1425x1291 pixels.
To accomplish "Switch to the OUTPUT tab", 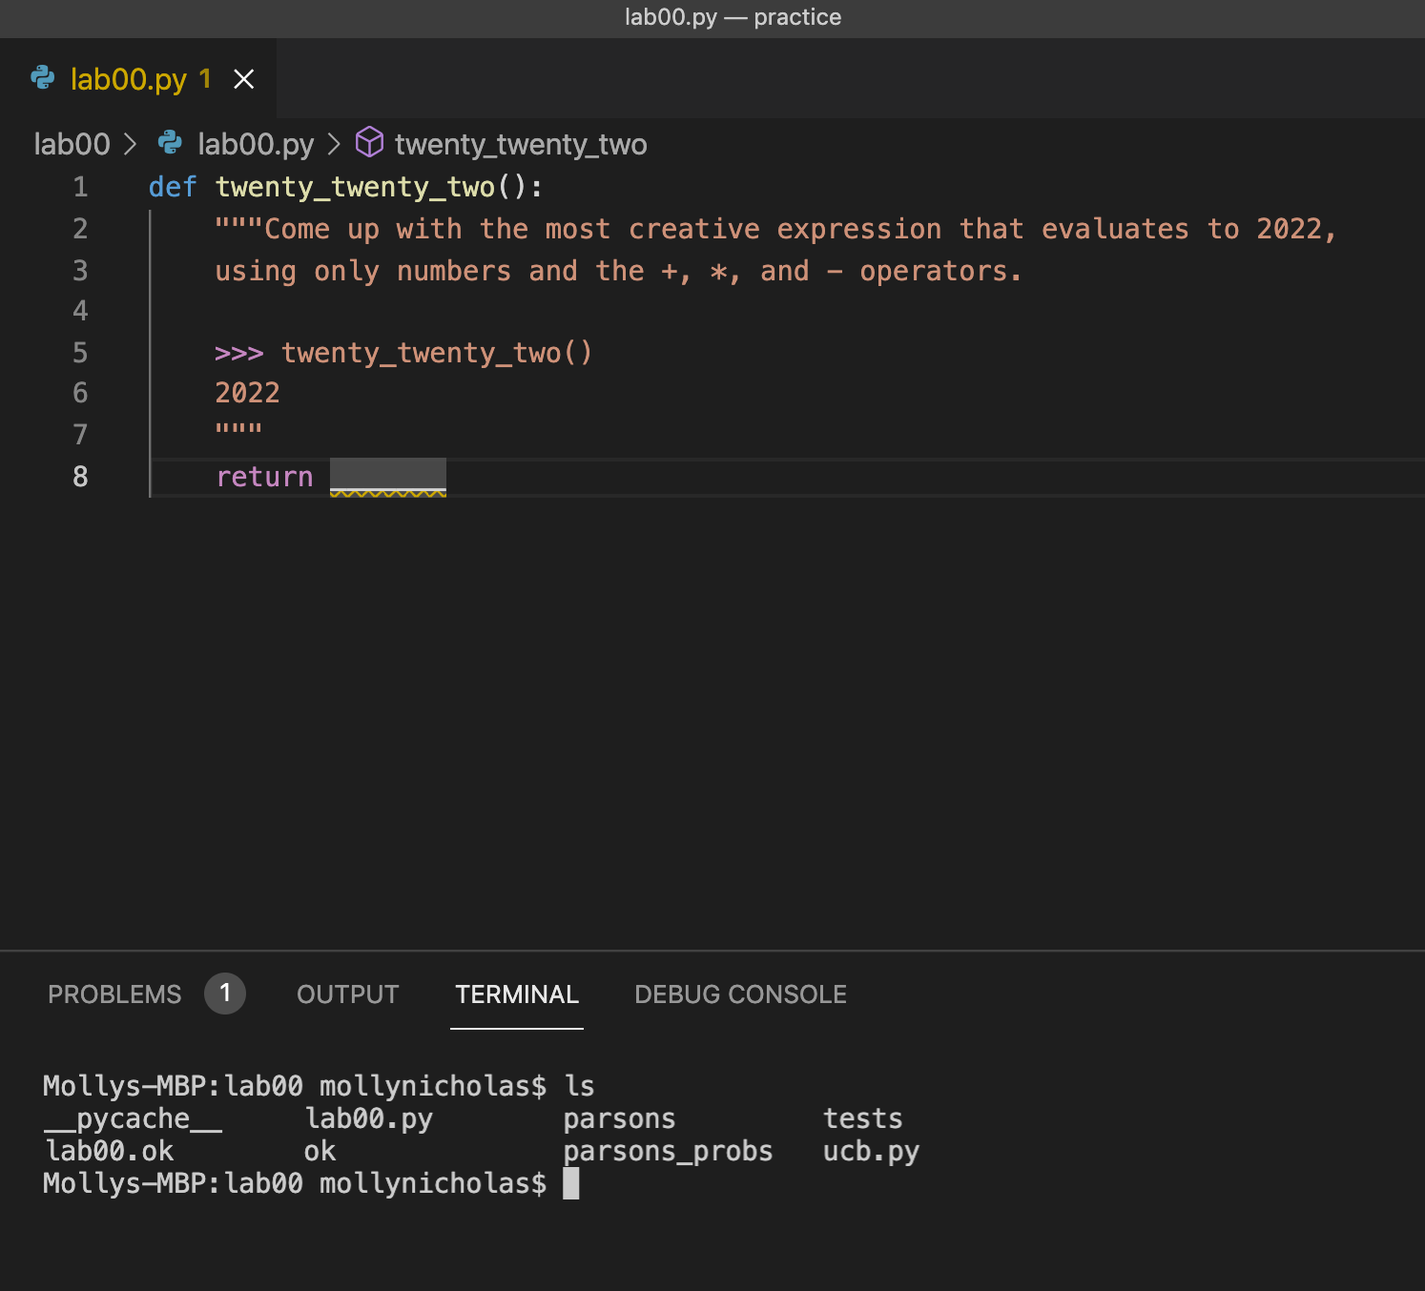I will point(347,994).
